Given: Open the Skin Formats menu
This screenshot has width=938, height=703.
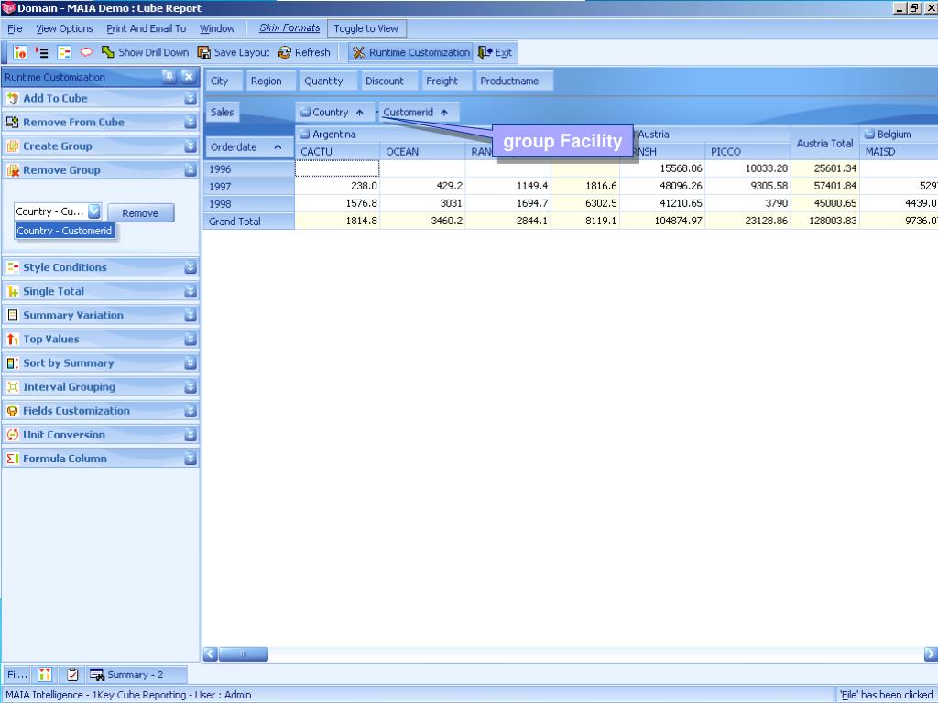Looking at the screenshot, I should click(289, 28).
